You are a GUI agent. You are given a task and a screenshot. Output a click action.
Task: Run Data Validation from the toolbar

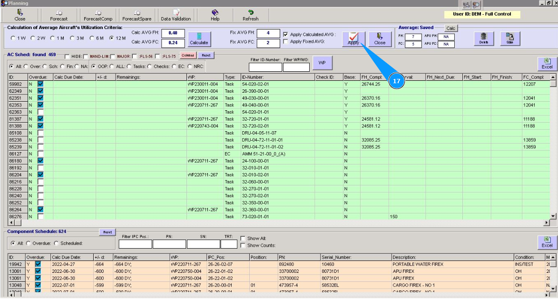[x=176, y=15]
